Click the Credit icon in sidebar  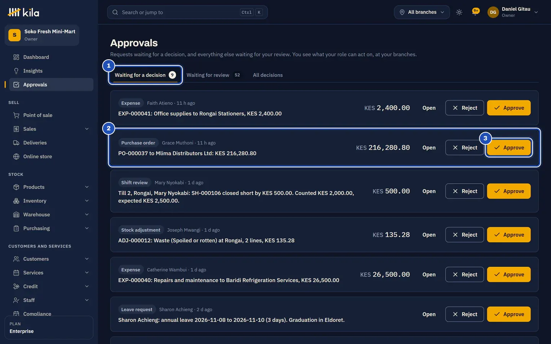(16, 286)
